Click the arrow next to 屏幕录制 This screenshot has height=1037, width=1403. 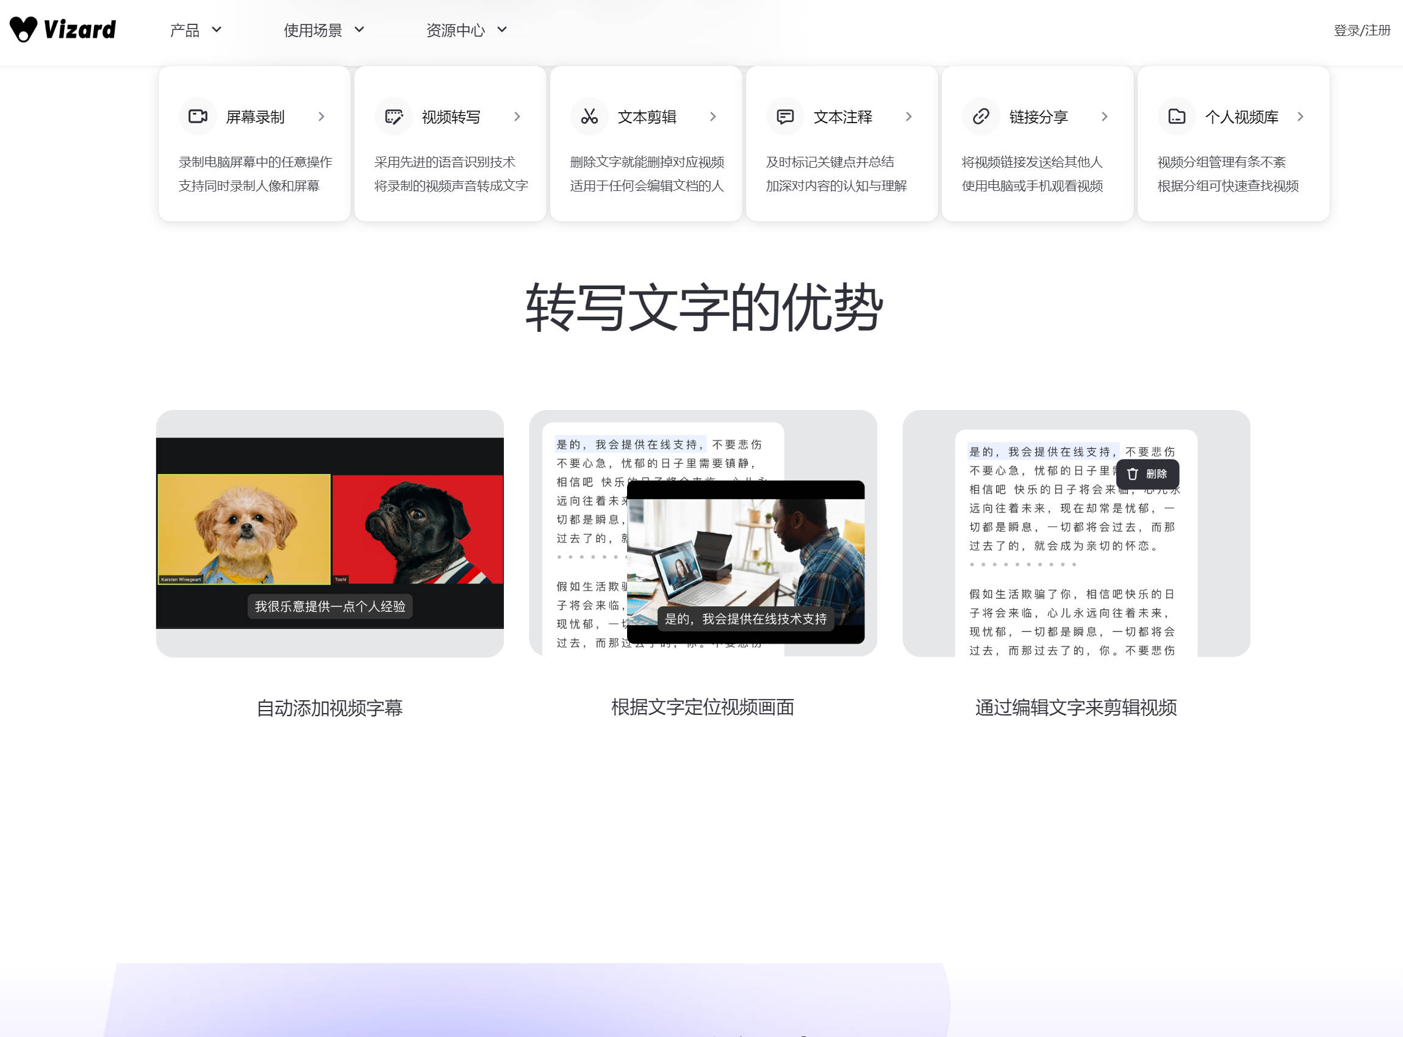click(x=321, y=117)
